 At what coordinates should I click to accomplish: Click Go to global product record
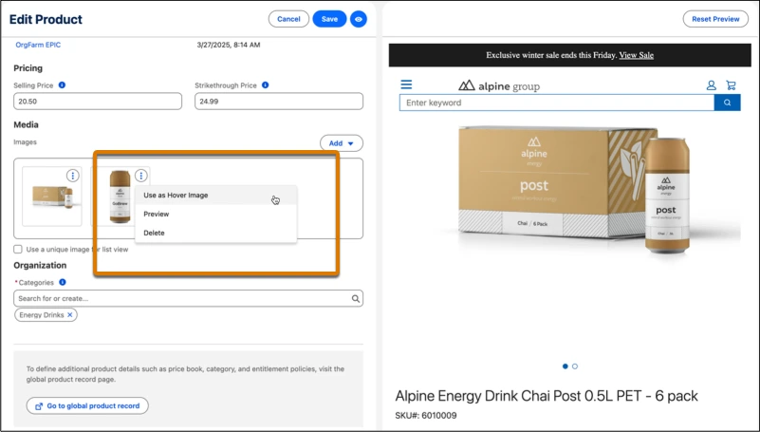[x=87, y=405]
